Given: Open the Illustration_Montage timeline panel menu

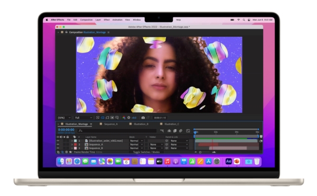Looking at the screenshot, I should [x=91, y=124].
